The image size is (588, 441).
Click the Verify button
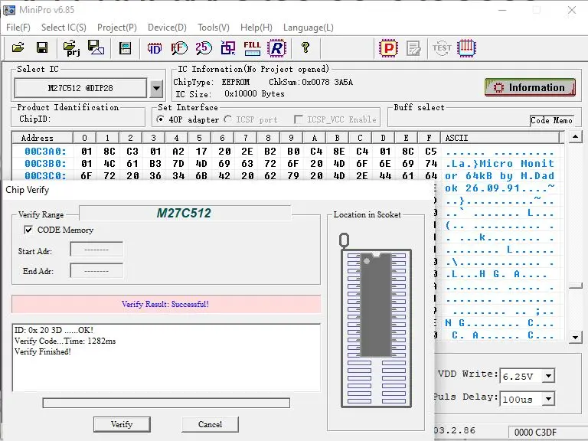(x=122, y=424)
